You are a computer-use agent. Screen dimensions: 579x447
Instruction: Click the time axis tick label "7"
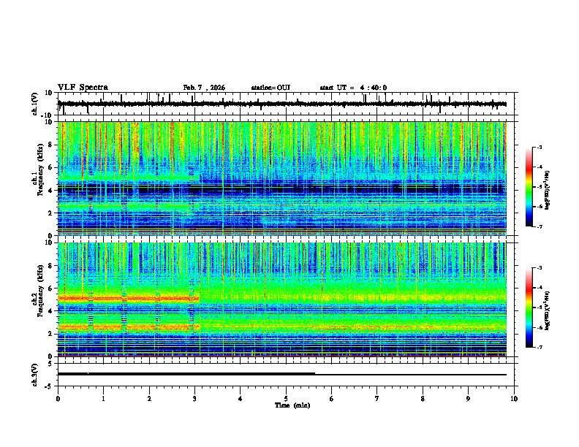[x=377, y=399]
